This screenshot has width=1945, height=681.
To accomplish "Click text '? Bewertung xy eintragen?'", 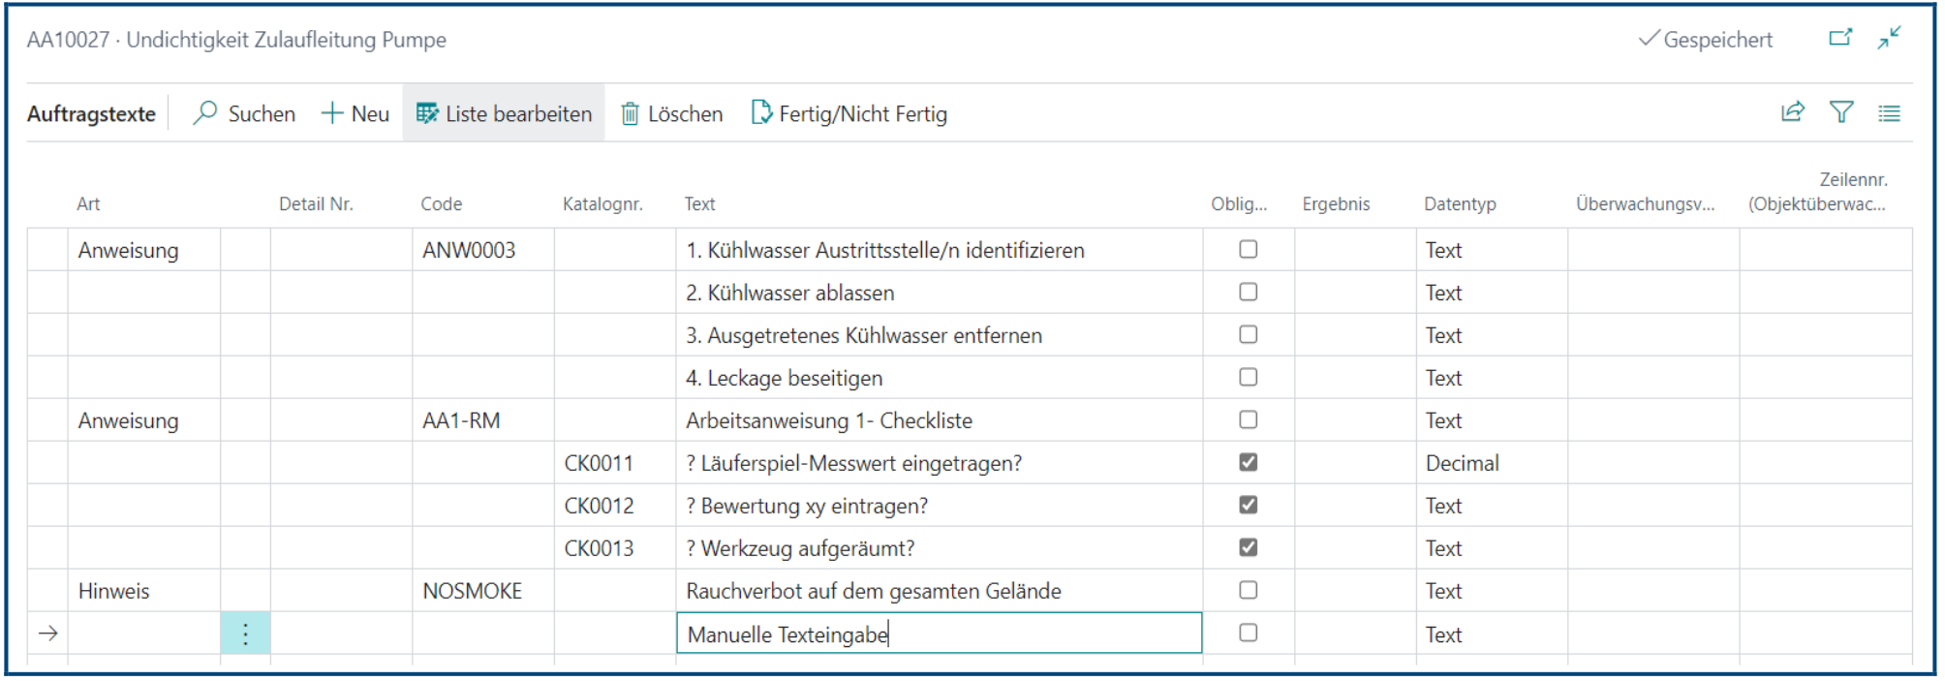I will [806, 507].
